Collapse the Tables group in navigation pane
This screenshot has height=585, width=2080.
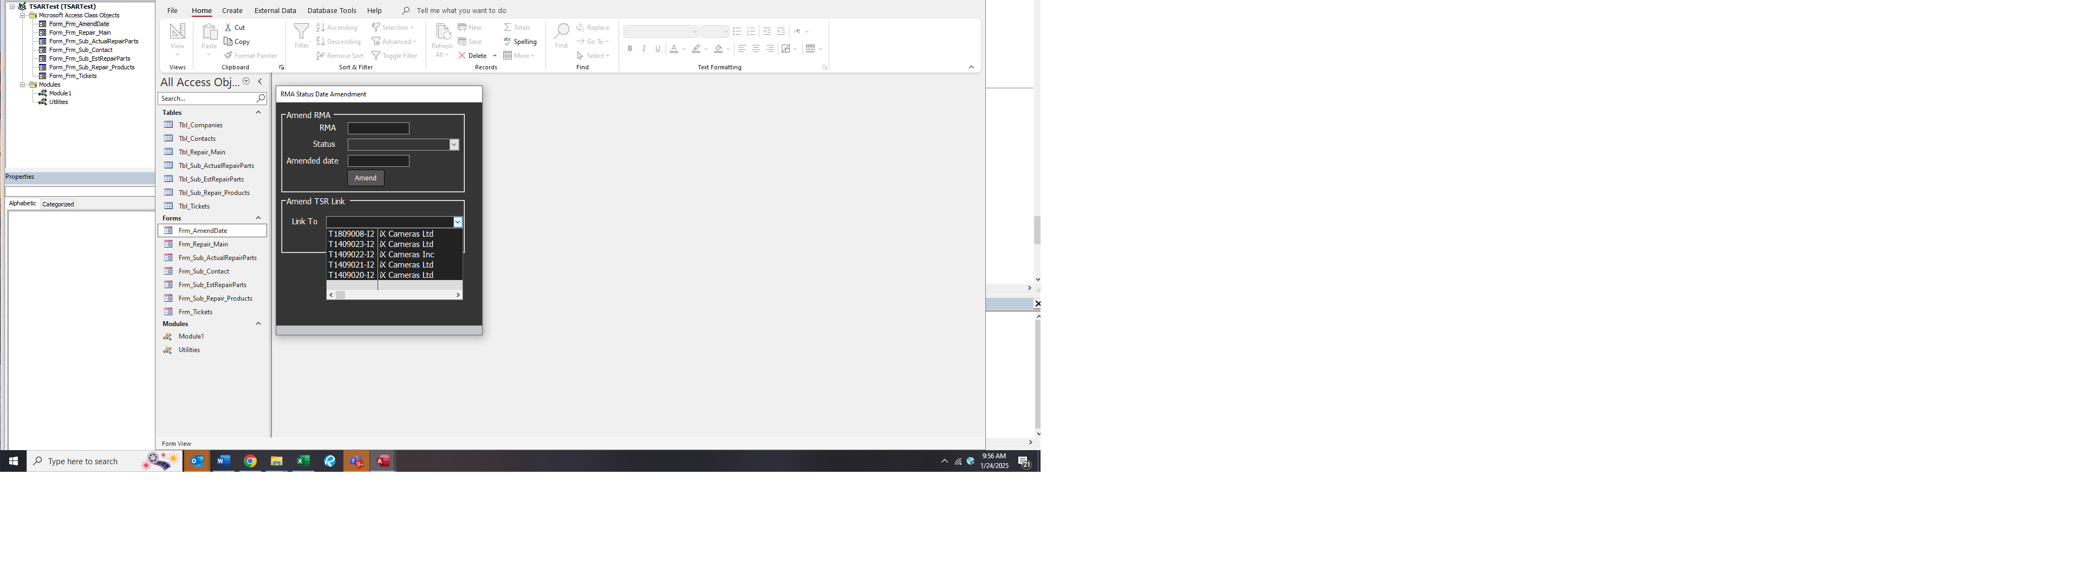pos(258,112)
